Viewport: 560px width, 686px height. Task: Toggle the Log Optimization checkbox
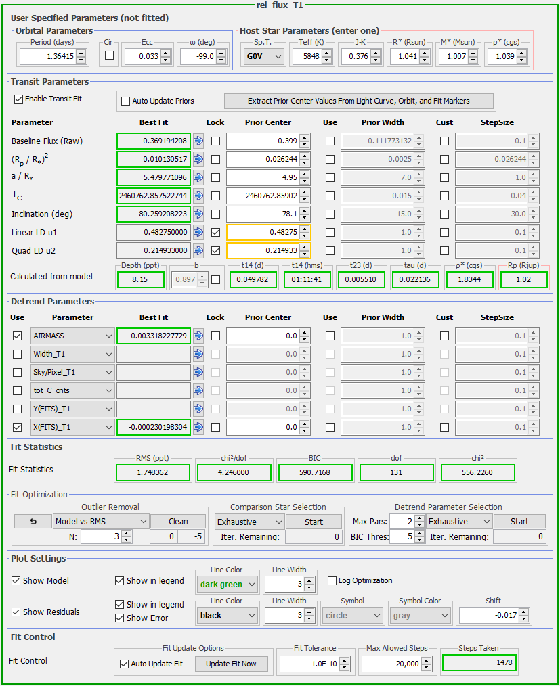pos(332,580)
